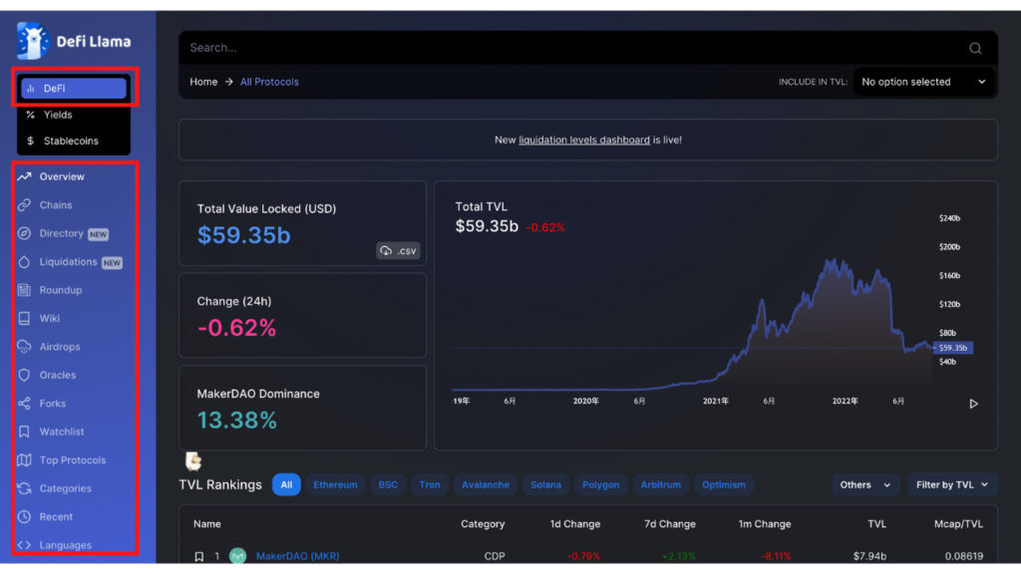Filter rankings by Tron

coord(430,485)
